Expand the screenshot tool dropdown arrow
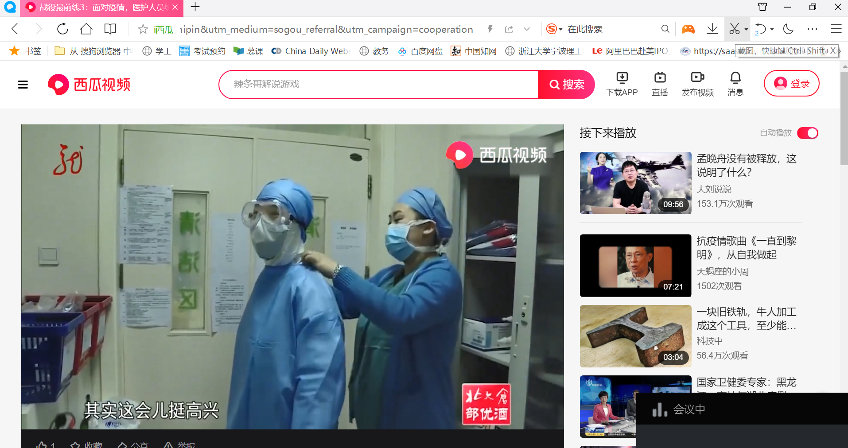 (x=746, y=29)
